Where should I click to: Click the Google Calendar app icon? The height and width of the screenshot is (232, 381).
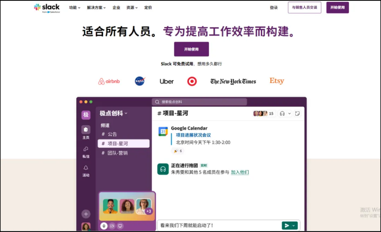click(163, 132)
